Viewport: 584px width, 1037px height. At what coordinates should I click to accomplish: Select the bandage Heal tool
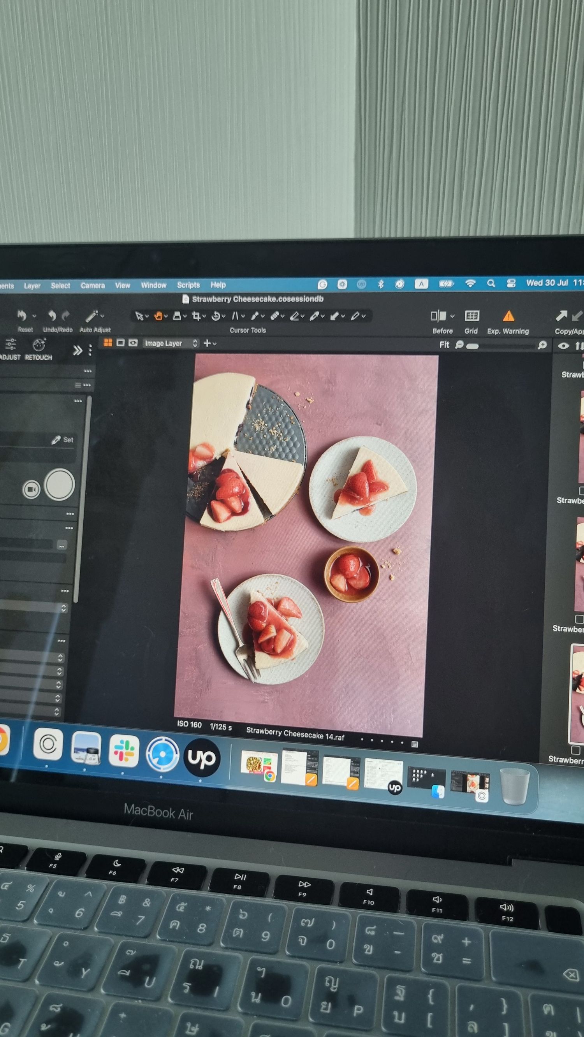[275, 316]
